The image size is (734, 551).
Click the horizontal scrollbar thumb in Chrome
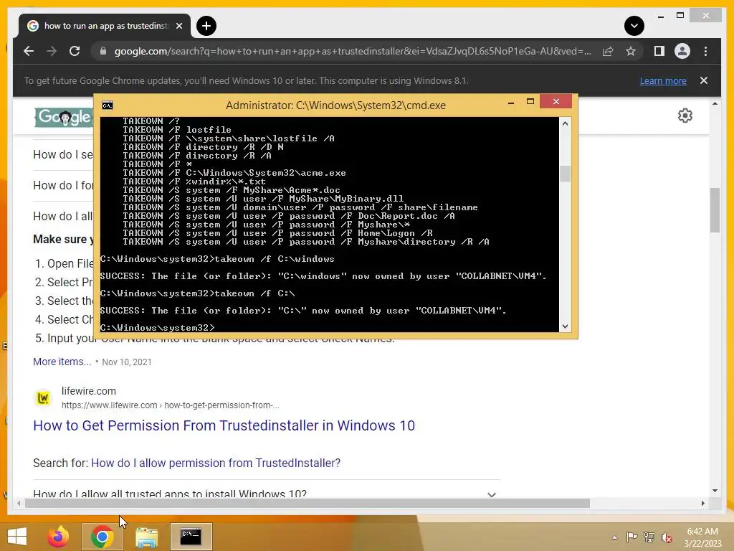(307, 503)
